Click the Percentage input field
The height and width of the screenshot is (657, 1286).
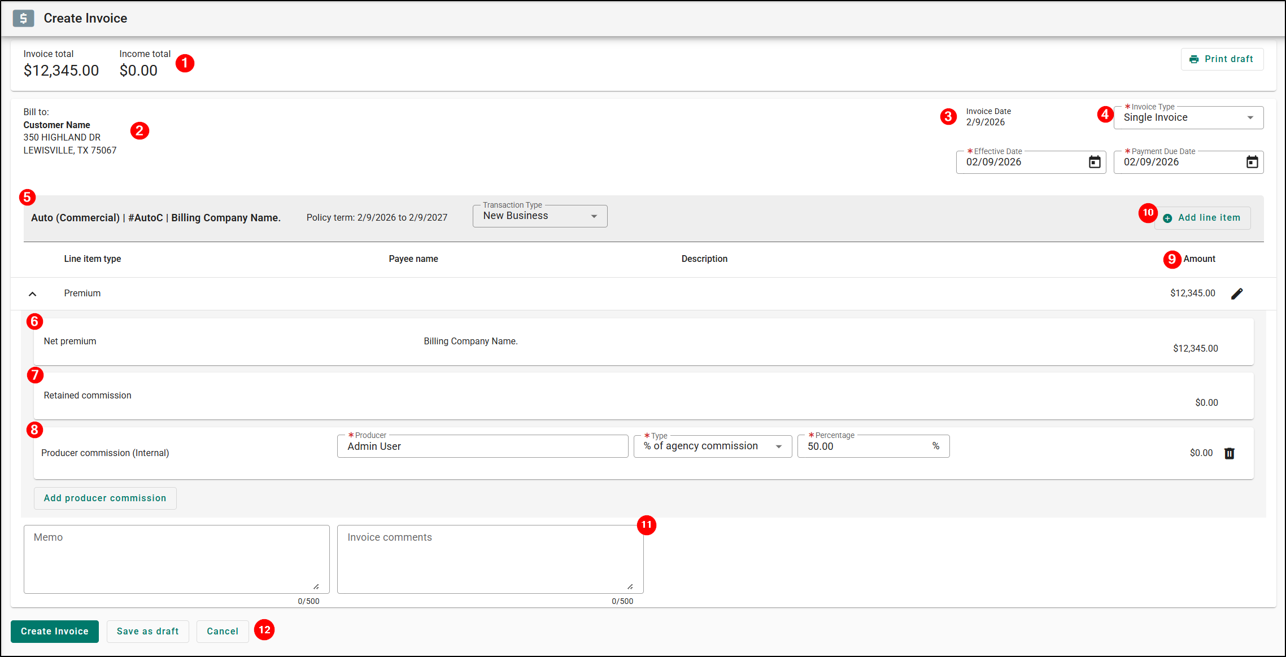tap(864, 446)
